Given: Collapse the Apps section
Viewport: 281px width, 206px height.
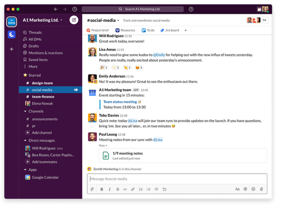Looking at the screenshot, I should (x=25, y=170).
